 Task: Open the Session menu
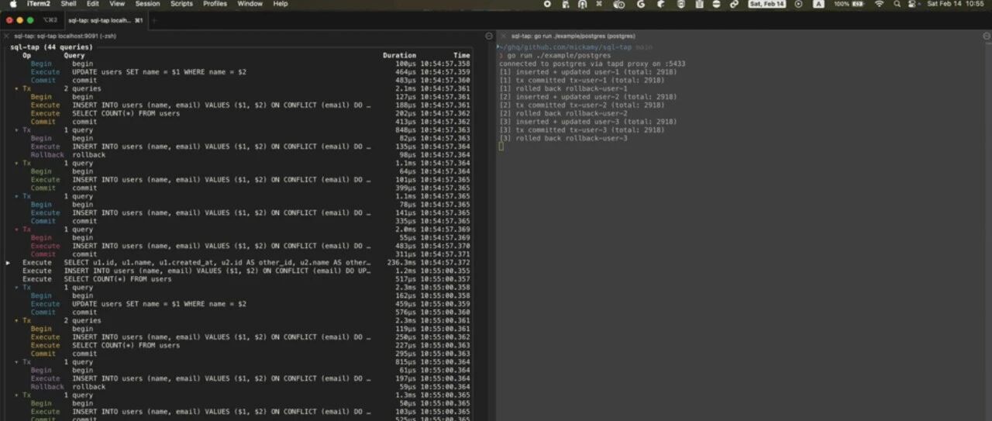[147, 4]
